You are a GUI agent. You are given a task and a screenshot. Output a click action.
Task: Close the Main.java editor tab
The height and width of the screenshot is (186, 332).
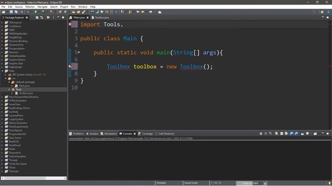pos(88,18)
